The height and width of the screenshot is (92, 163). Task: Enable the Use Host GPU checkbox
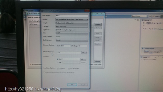[69, 69]
